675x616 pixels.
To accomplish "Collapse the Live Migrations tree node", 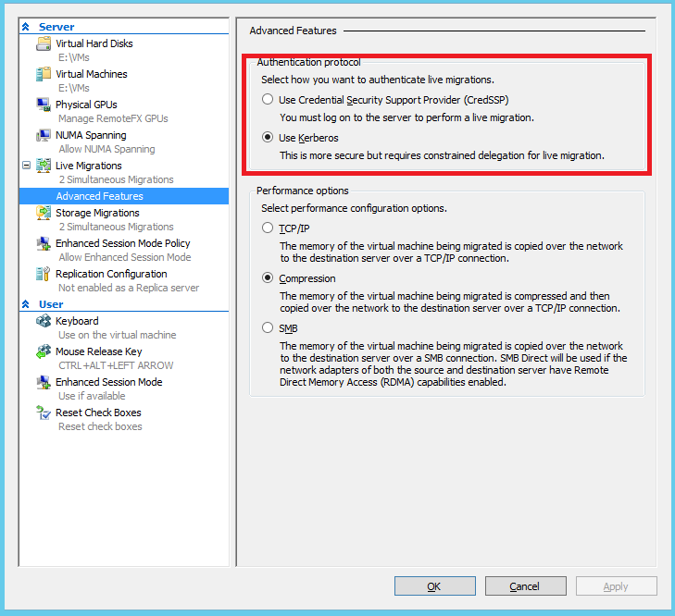I will point(26,166).
